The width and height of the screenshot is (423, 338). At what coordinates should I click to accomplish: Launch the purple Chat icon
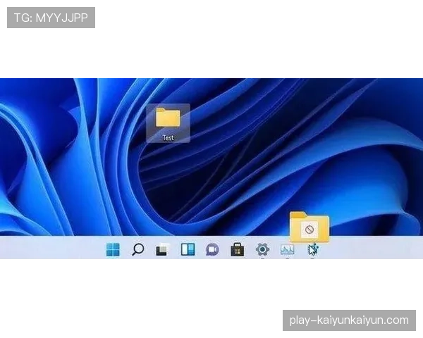[x=212, y=249]
